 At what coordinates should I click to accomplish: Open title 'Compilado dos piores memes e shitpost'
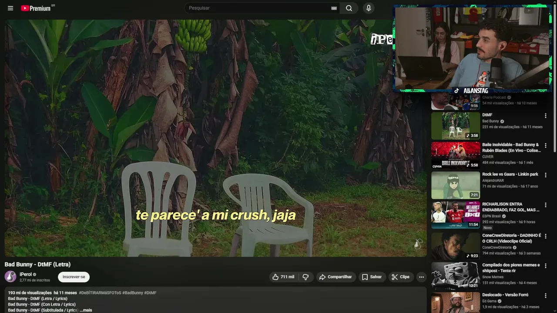pyautogui.click(x=511, y=268)
